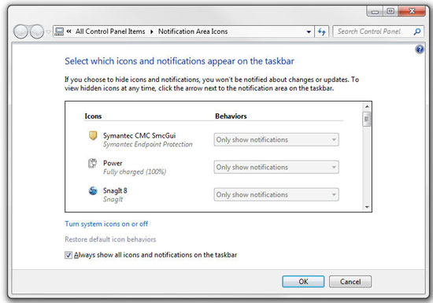The height and width of the screenshot is (303, 433).
Task: Click the list scroll up arrow
Action: point(367,106)
